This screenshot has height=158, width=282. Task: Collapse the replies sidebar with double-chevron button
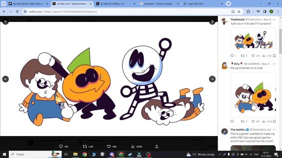tap(212, 22)
